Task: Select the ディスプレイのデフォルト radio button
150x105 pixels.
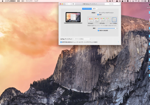Action: click(98, 12)
